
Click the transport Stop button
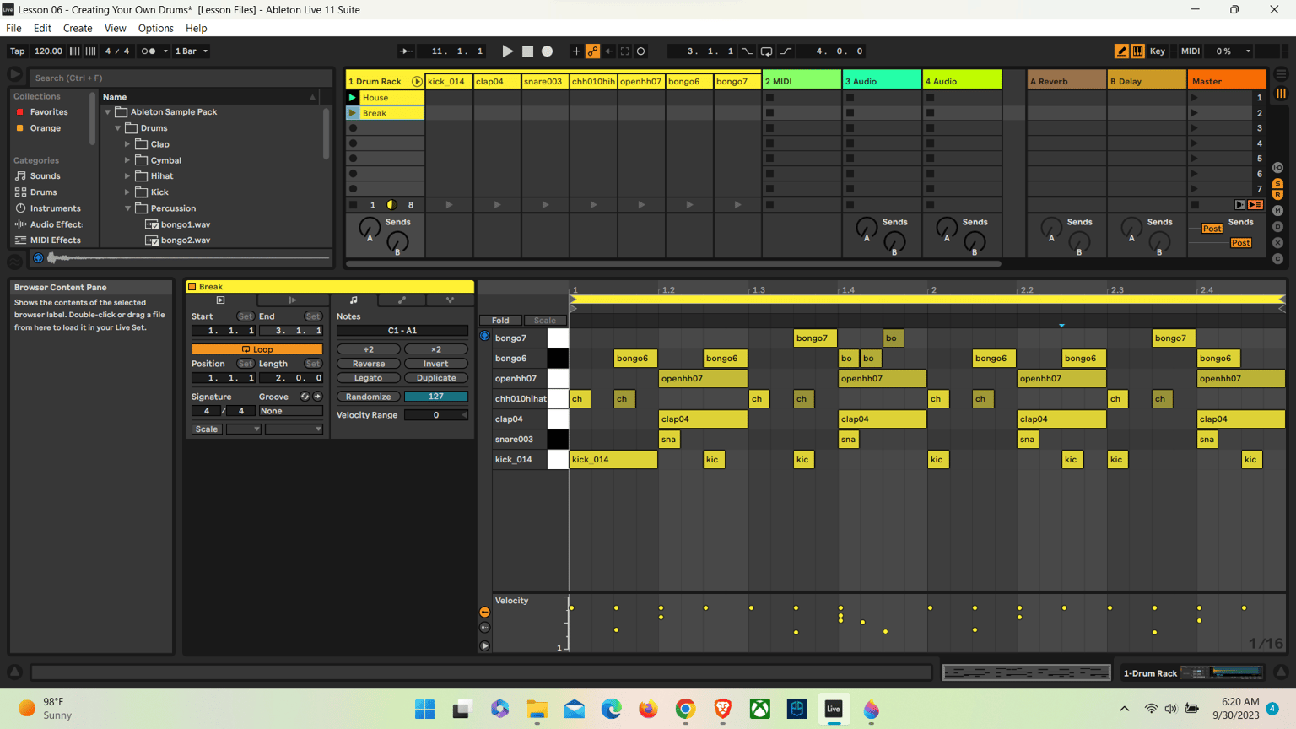527,51
